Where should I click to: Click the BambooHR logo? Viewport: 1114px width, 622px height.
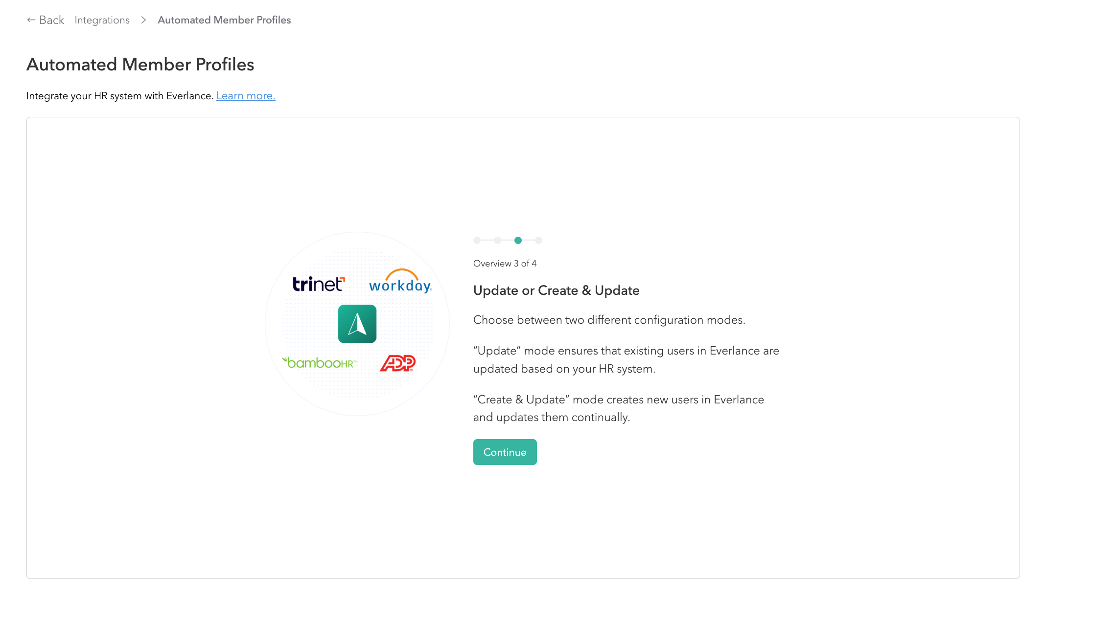click(319, 363)
